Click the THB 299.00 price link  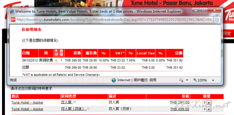tap(180, 102)
